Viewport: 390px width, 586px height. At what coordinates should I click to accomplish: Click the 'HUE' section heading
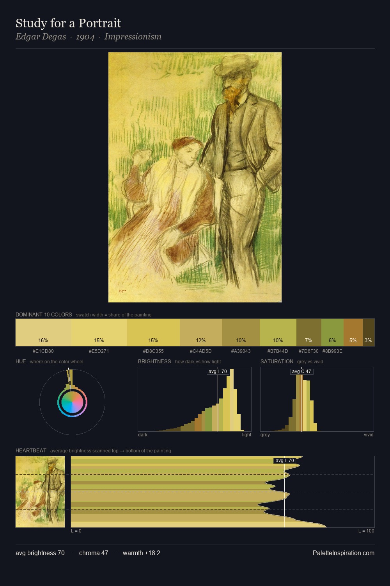pos(21,361)
